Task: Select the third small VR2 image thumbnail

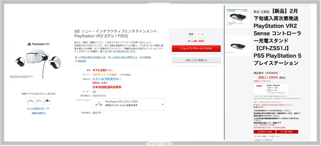Action: pos(47,101)
